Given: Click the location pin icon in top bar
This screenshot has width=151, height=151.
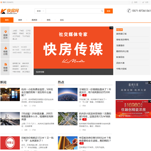Looking at the screenshot, I should click(x=1, y=2).
